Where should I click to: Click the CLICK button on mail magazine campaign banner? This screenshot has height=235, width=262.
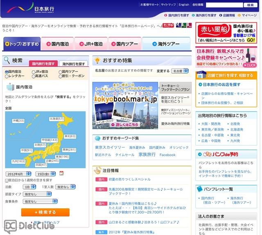point(250,65)
